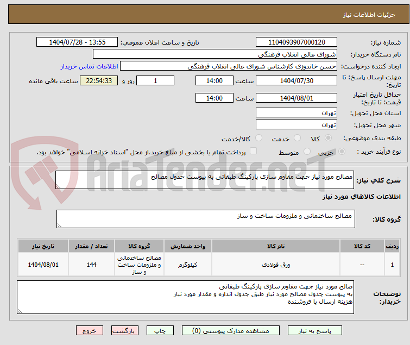Click the buyer notes text area
Image resolution: width=410 pixels, height=345 pixels.
pos(185,297)
